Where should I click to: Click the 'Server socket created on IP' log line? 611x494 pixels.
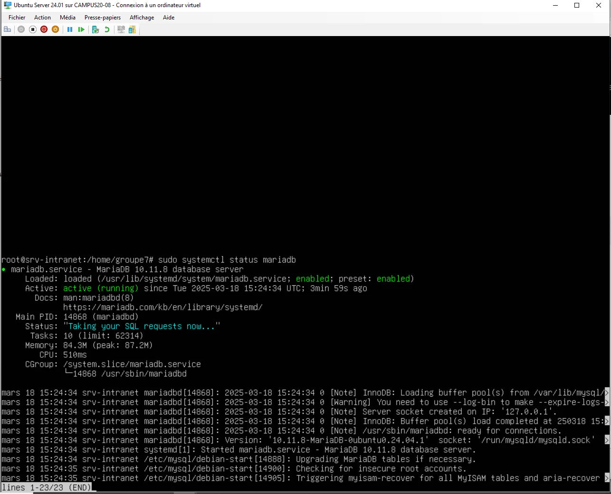point(279,411)
